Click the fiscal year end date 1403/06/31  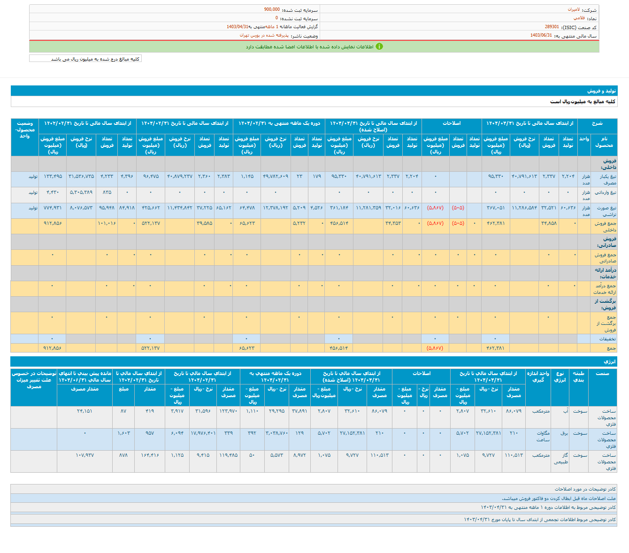point(541,36)
